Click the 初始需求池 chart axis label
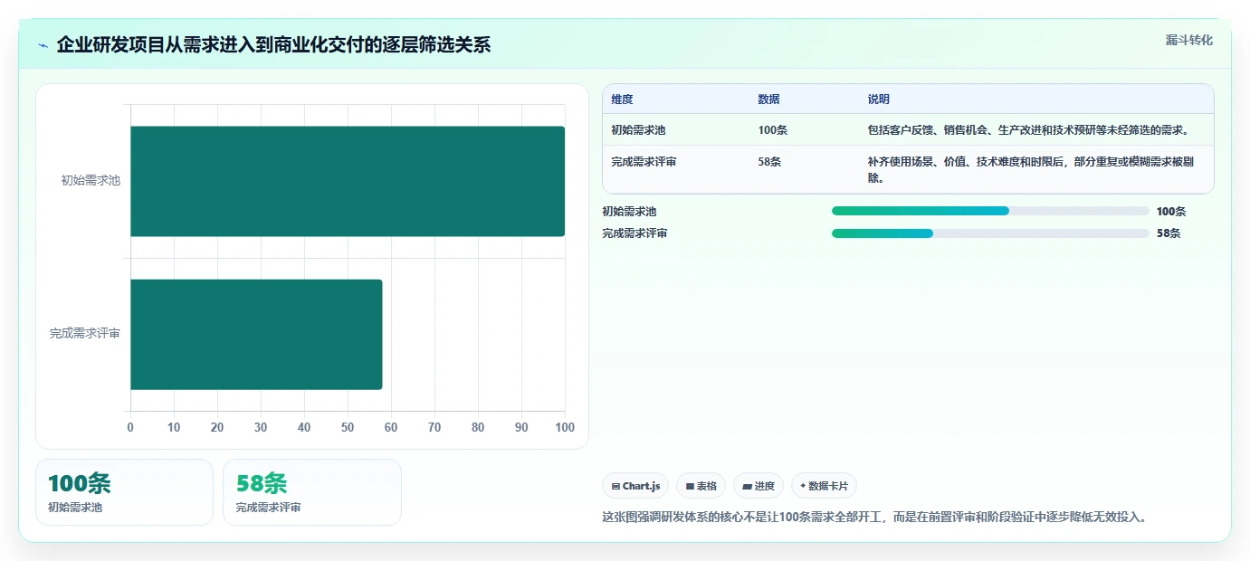 (91, 181)
